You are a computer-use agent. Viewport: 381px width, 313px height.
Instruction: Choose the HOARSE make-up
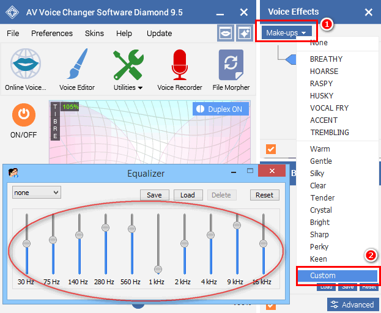click(x=338, y=71)
